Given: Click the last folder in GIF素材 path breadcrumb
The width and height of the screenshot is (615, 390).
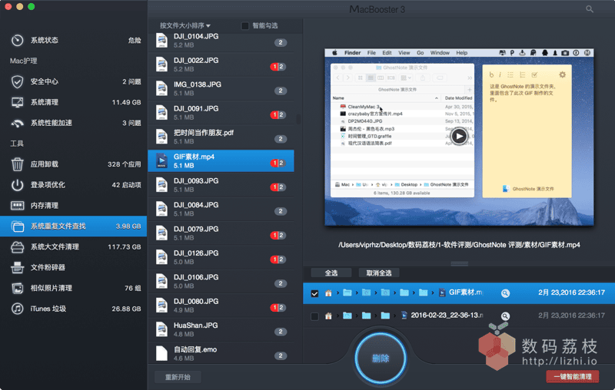Looking at the screenshot, I should (x=424, y=293).
